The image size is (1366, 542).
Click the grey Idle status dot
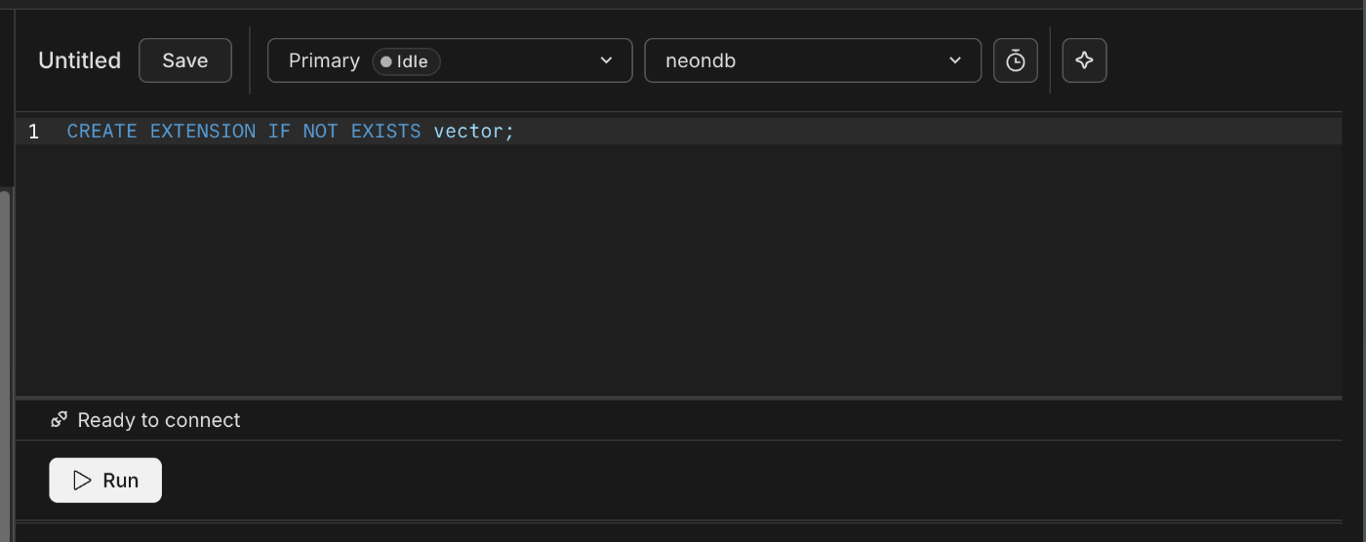coord(385,61)
